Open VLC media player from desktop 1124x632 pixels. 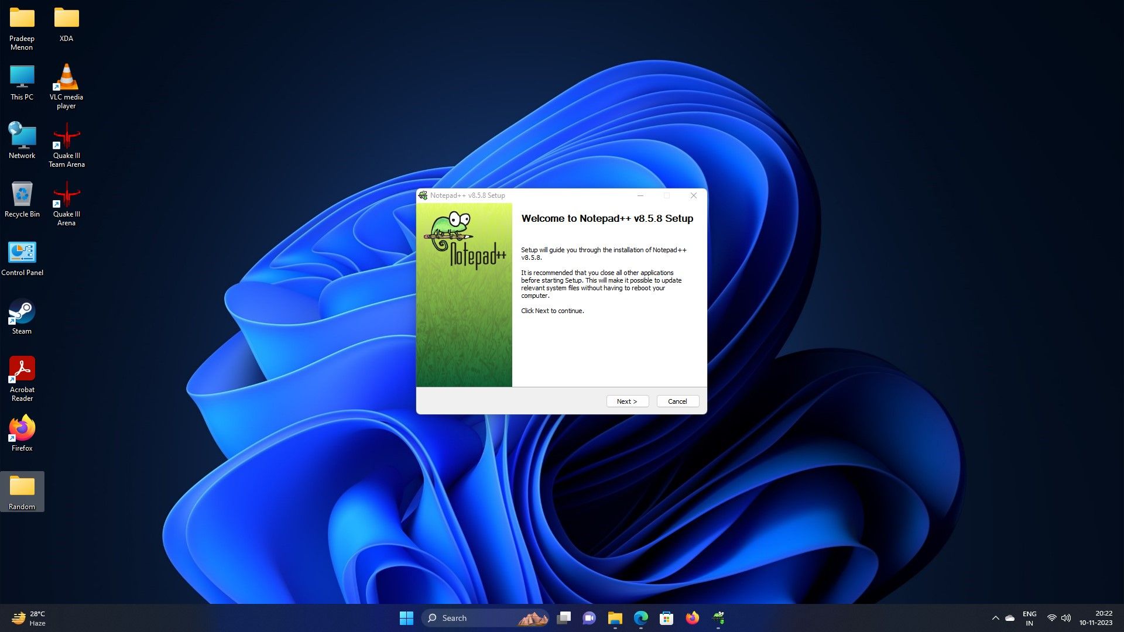click(66, 83)
